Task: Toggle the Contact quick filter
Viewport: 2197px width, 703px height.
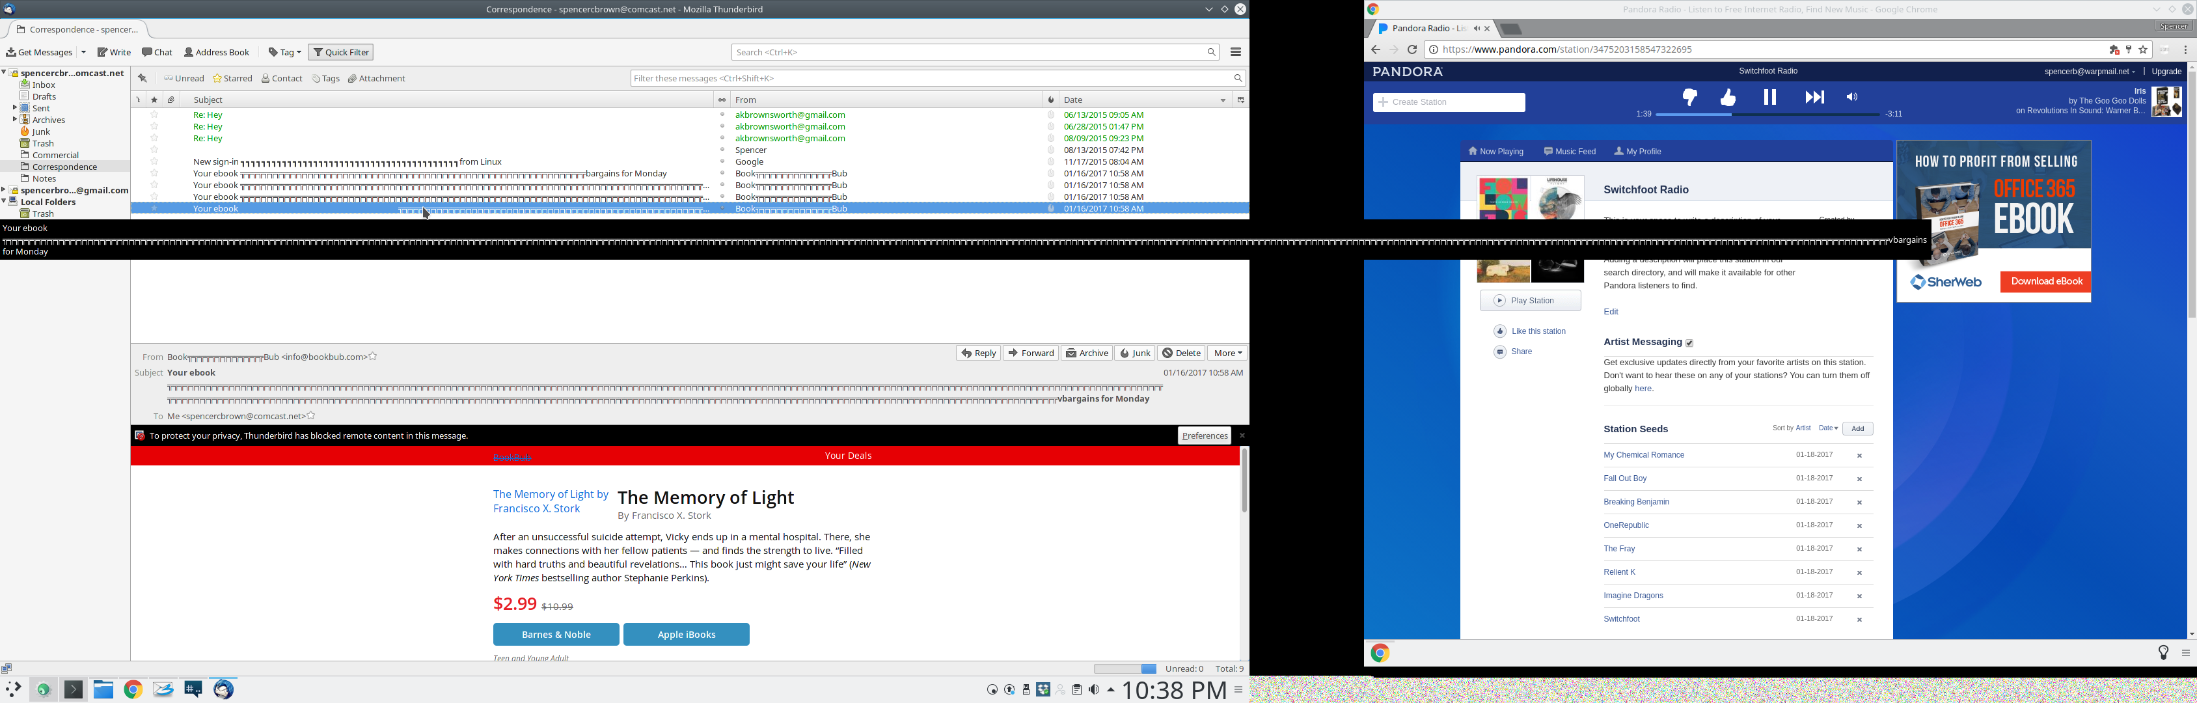Action: pos(282,79)
